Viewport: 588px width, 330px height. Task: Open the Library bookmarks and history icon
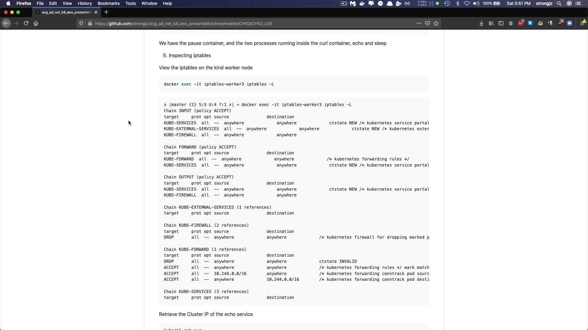491,23
